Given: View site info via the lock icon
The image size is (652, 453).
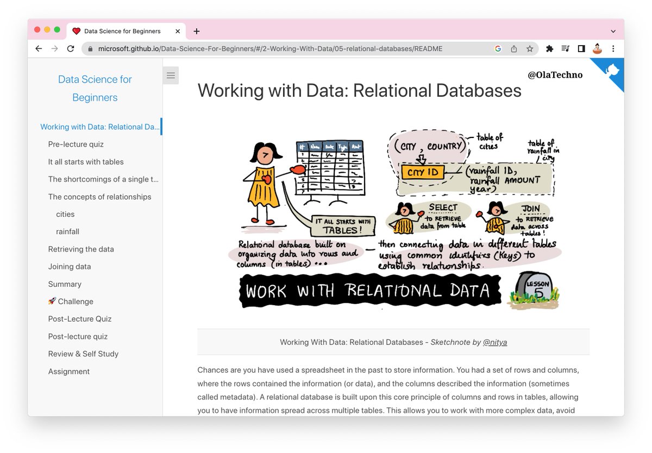Looking at the screenshot, I should pos(90,48).
